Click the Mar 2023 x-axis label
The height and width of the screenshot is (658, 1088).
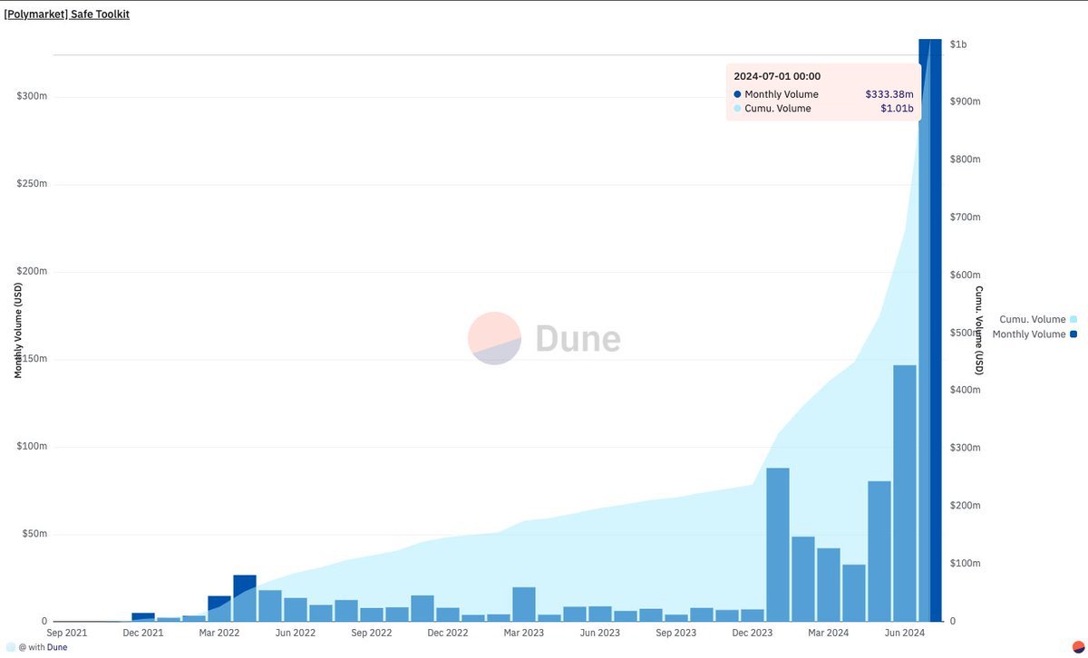(x=524, y=634)
